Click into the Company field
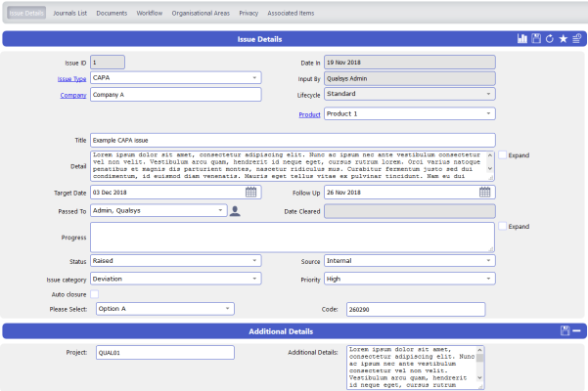 click(176, 95)
